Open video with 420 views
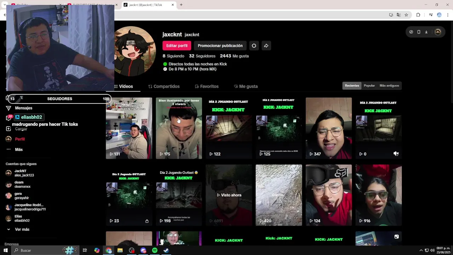 (x=279, y=195)
